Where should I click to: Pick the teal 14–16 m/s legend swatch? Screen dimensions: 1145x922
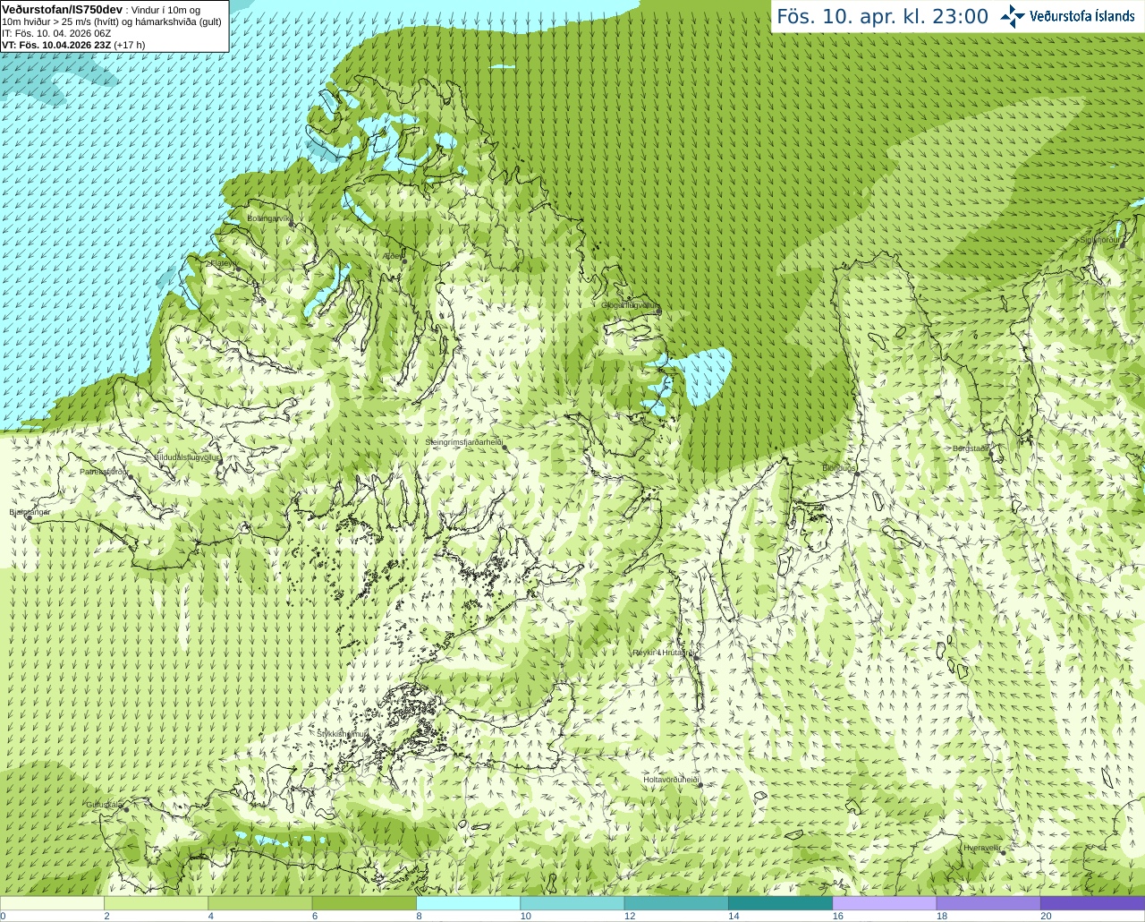[x=780, y=903]
